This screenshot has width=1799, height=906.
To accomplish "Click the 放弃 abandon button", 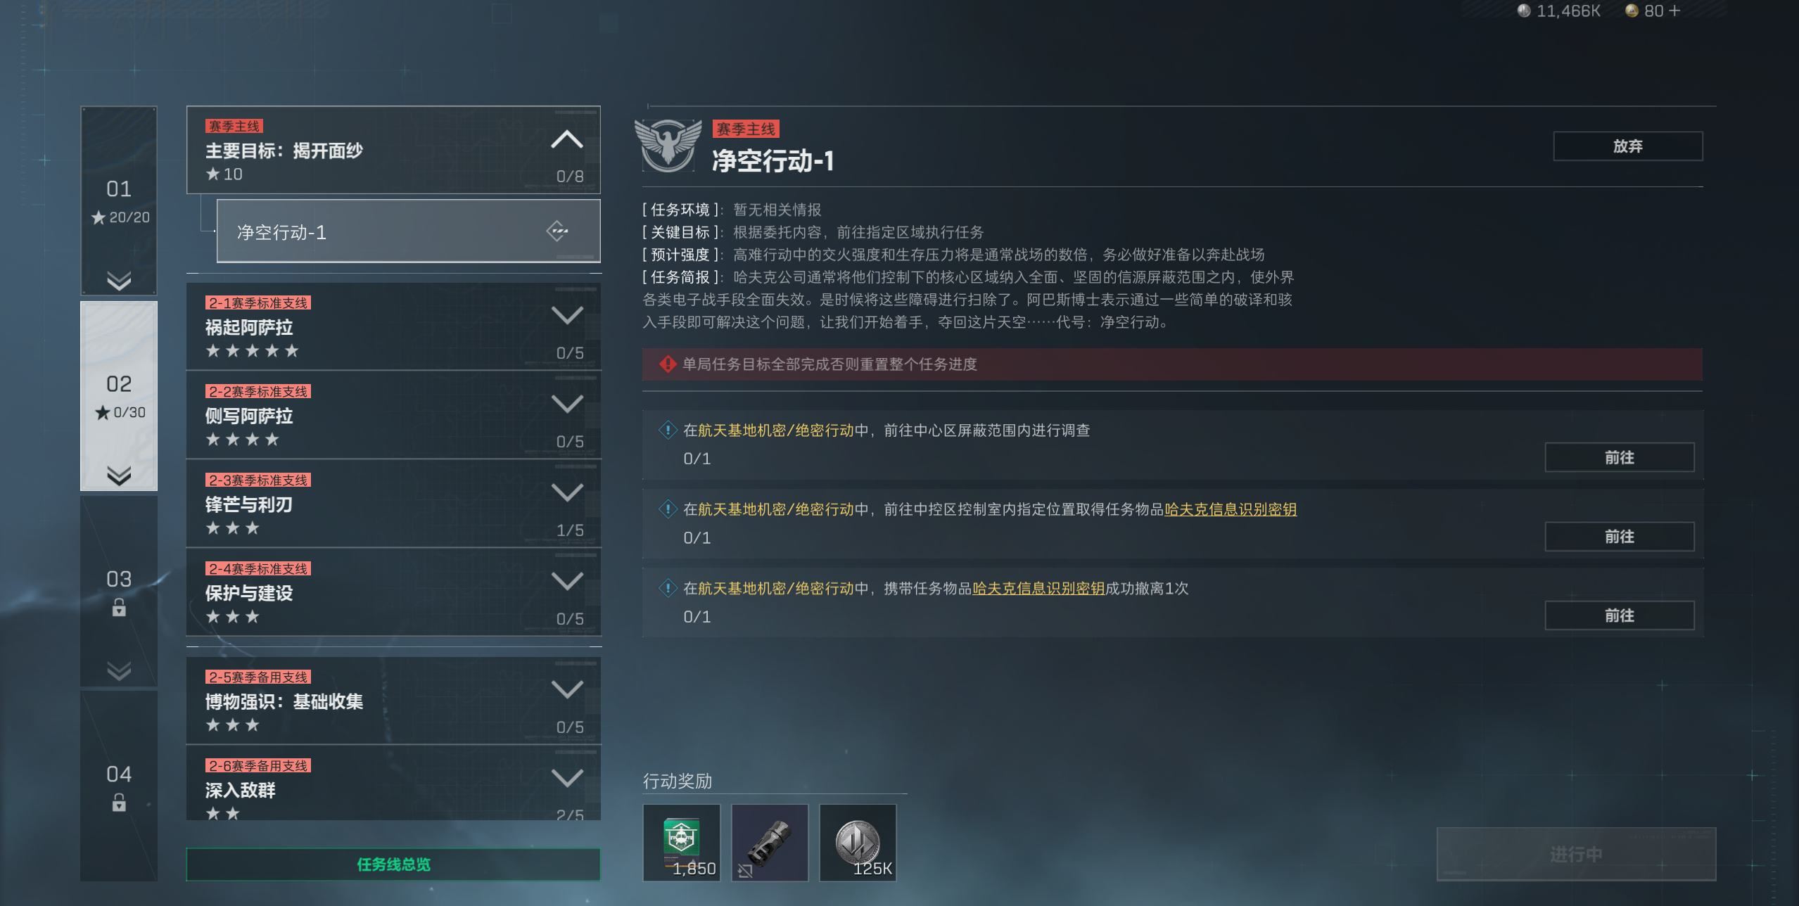I will click(1627, 146).
